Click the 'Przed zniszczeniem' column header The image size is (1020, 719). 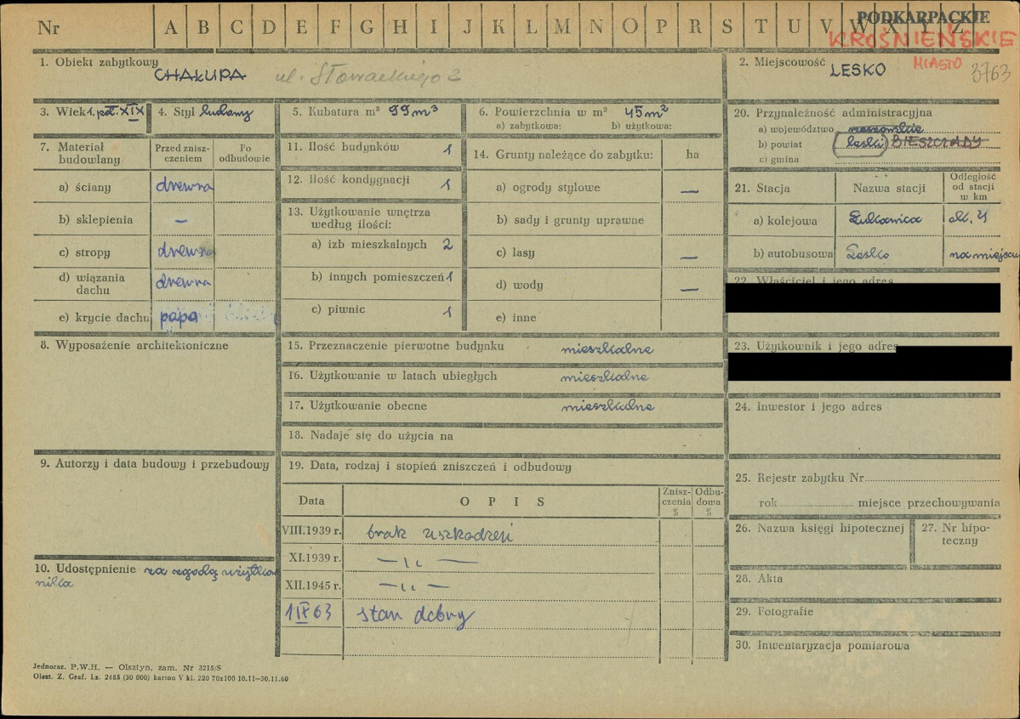(182, 154)
